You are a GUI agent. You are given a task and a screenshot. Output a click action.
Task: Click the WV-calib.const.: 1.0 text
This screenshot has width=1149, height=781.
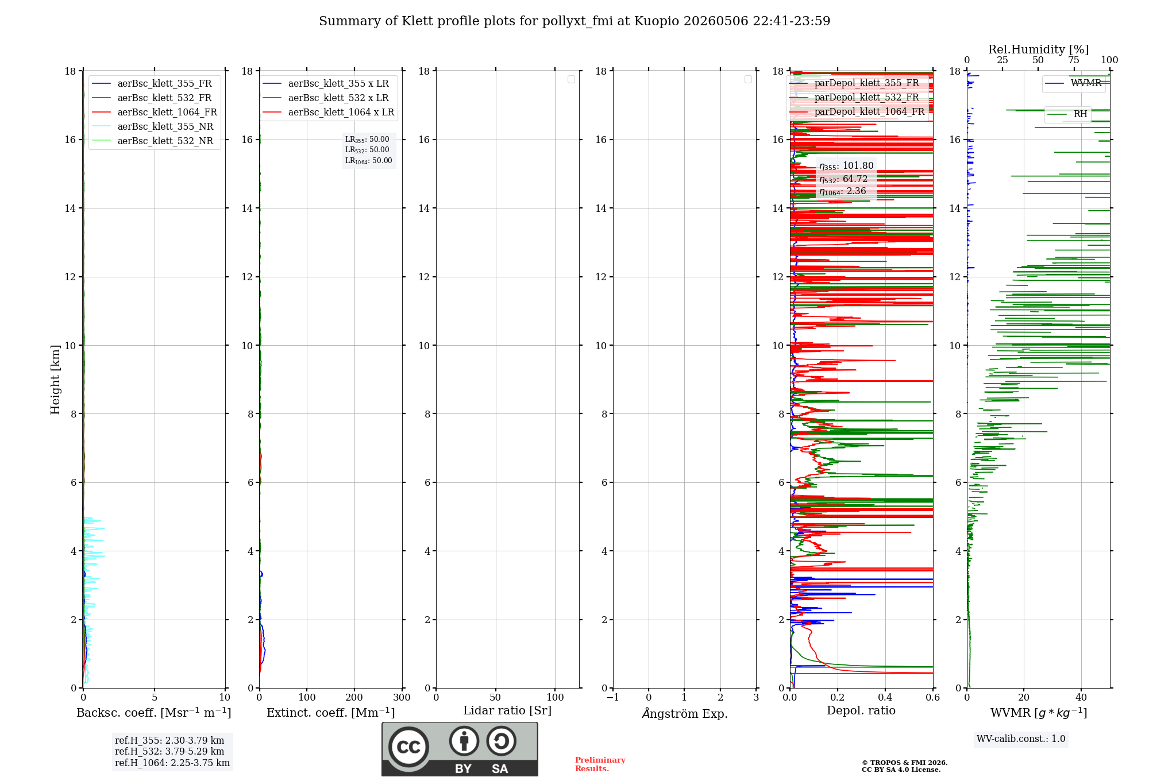point(1021,739)
